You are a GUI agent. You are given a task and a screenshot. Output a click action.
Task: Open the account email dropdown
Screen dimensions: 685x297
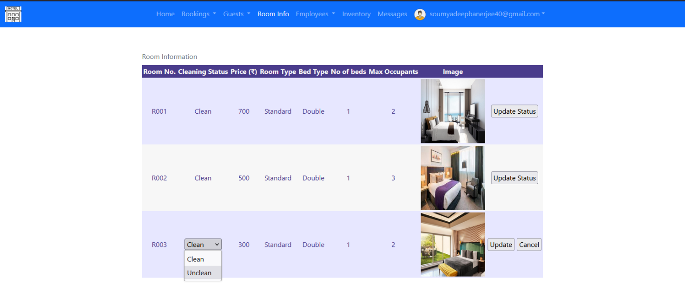(487, 14)
